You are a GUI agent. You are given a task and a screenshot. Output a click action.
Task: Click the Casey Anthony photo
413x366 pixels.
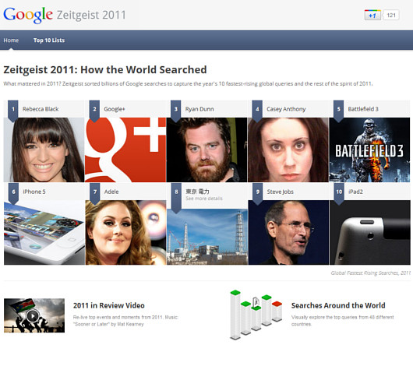point(288,150)
